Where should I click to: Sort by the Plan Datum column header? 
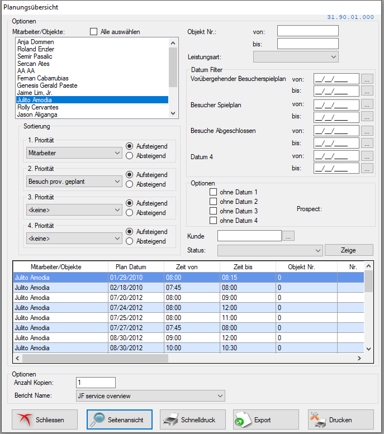[x=136, y=267]
